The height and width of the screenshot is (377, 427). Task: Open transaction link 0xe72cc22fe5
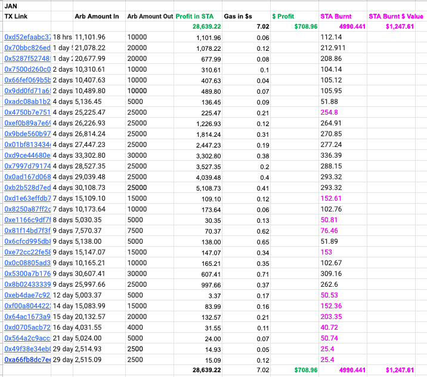coord(27,252)
